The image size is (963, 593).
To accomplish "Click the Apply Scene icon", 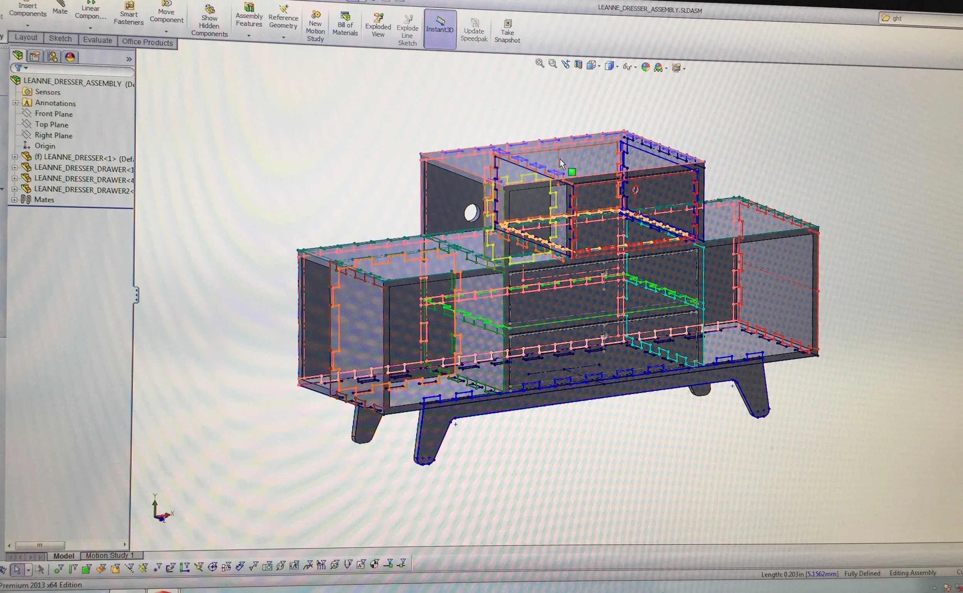I will [658, 67].
